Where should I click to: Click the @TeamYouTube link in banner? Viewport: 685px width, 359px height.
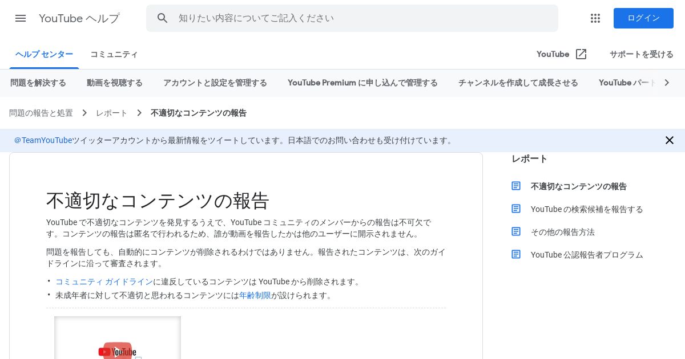pyautogui.click(x=43, y=140)
